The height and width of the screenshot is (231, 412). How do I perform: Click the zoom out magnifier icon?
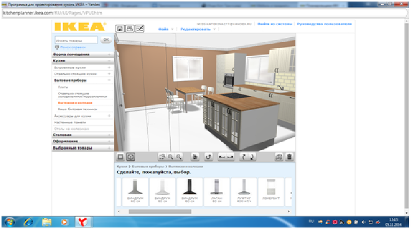179,157
